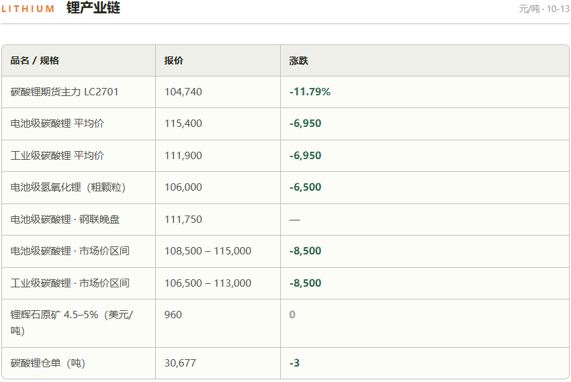
Task: Click the LITHIUM section label
Action: (28, 9)
